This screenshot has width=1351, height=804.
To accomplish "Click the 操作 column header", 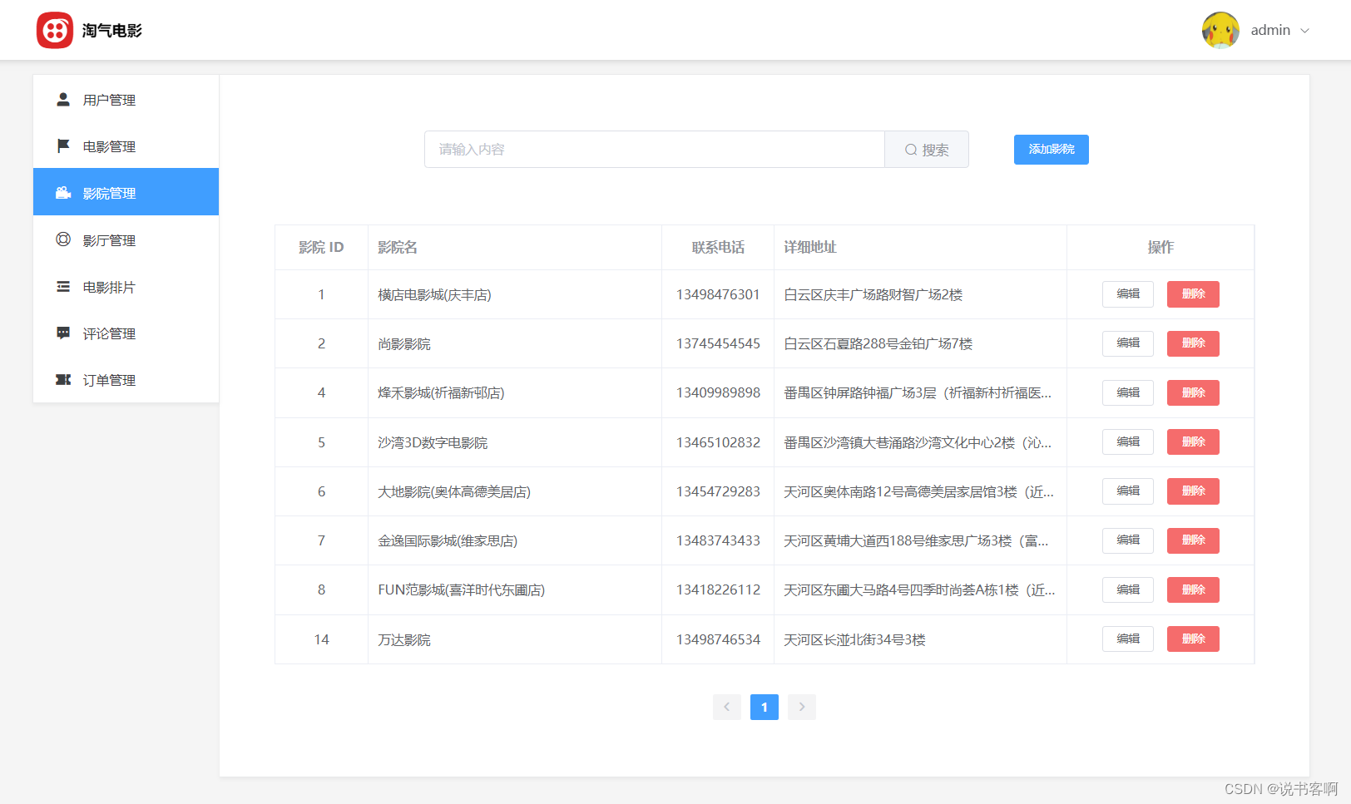I will [1160, 248].
